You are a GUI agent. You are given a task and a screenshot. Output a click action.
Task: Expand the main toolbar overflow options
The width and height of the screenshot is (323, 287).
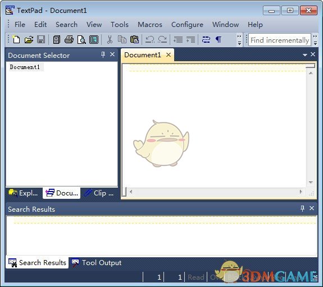coord(239,40)
